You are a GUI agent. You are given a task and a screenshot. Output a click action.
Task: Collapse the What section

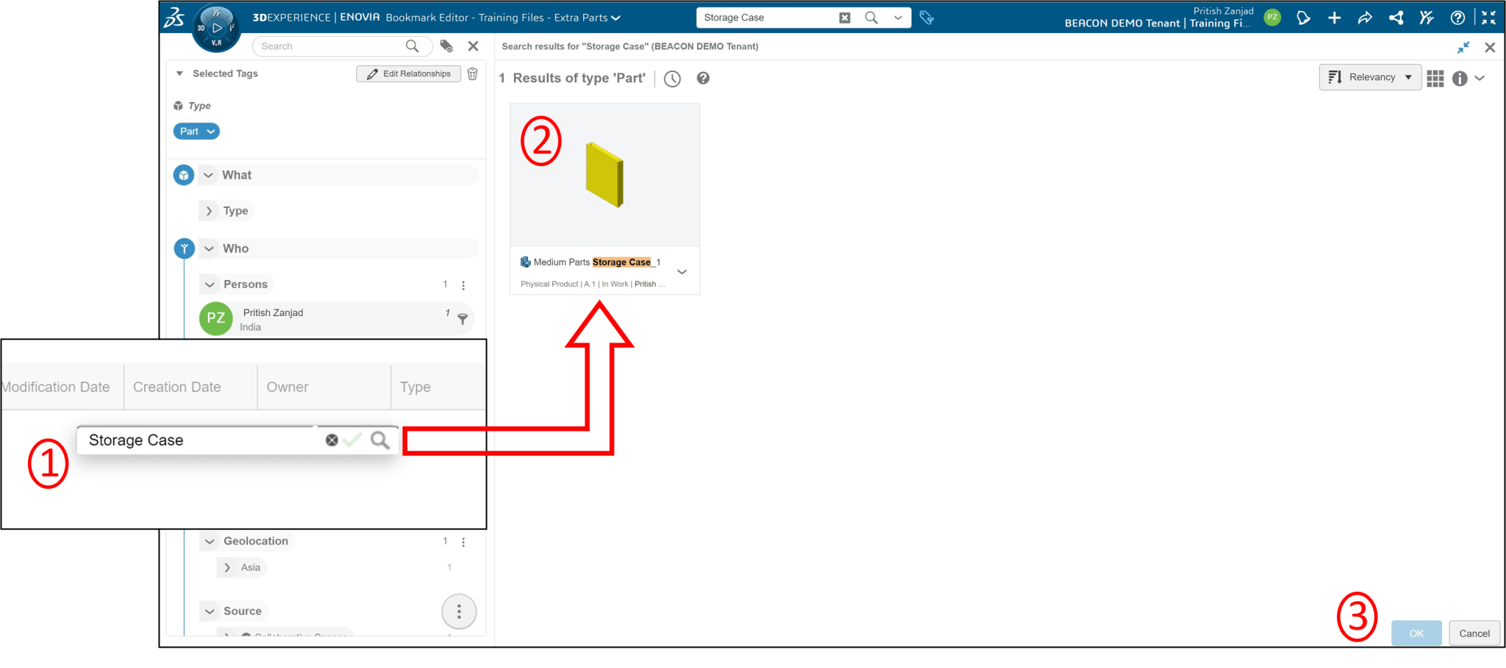click(x=209, y=175)
